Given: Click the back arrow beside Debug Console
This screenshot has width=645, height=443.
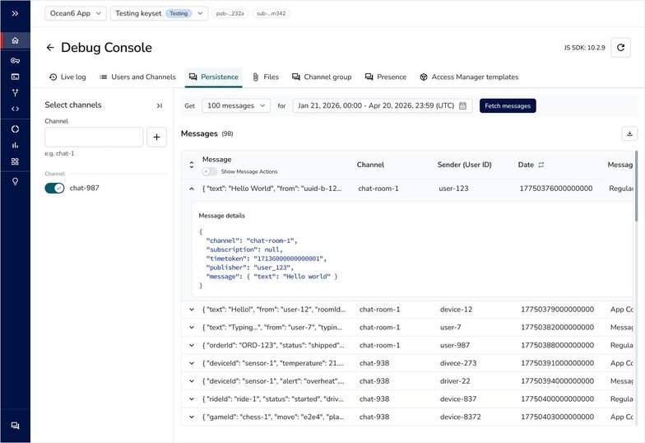Looking at the screenshot, I should coord(50,48).
